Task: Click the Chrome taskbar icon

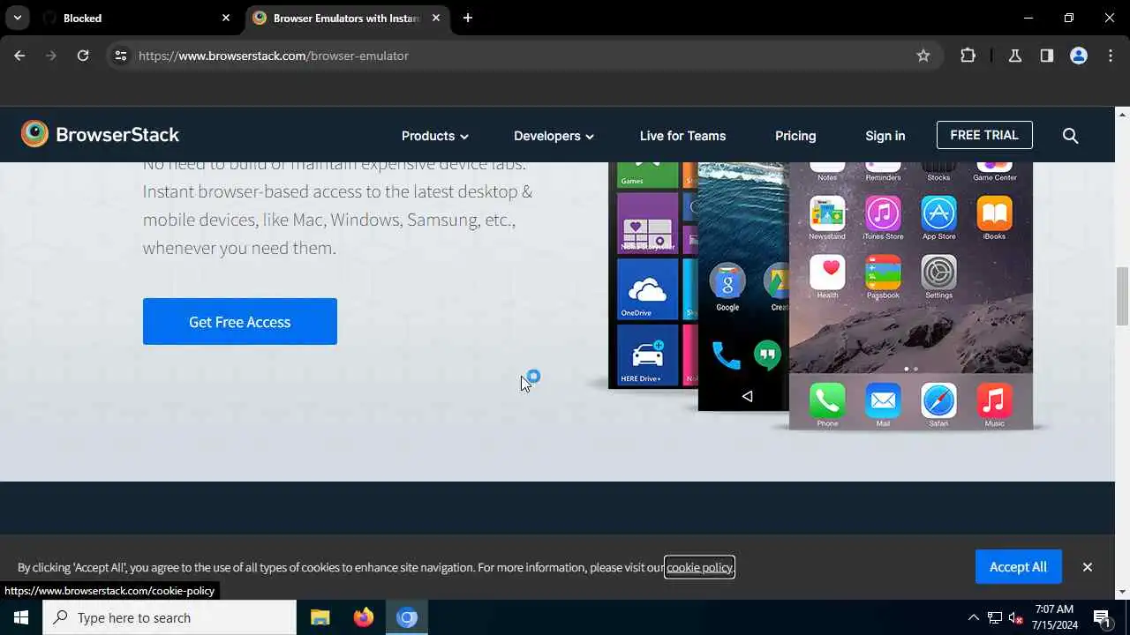Action: tap(407, 617)
